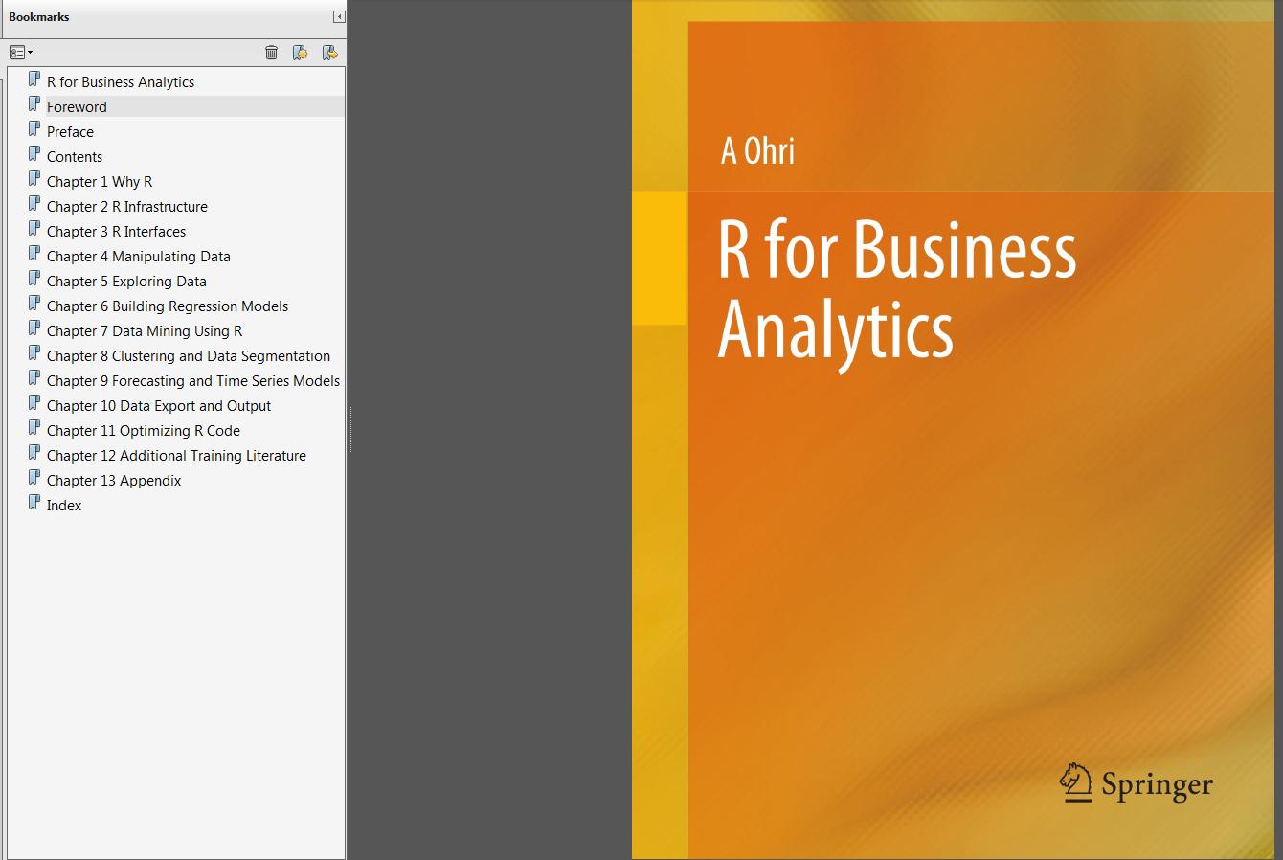Viewport: 1283px width, 860px height.
Task: Open the bookmarks Options dropdown menu
Action: point(21,53)
